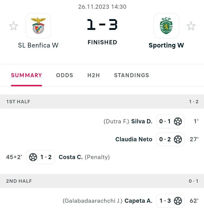Switch to the Odds tab
This screenshot has height=216, width=204.
click(x=65, y=75)
